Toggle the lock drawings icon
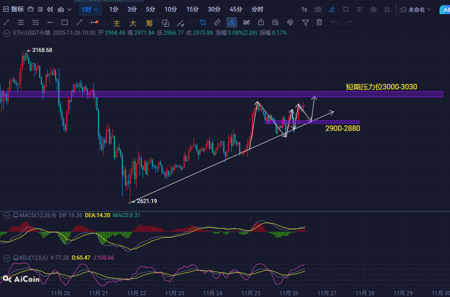 tap(261, 22)
